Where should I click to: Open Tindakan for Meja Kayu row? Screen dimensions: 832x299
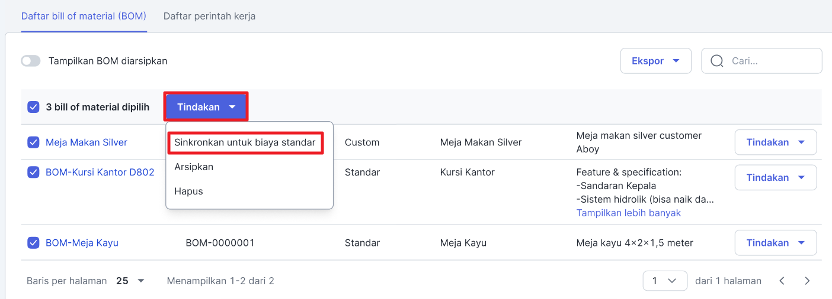click(776, 243)
